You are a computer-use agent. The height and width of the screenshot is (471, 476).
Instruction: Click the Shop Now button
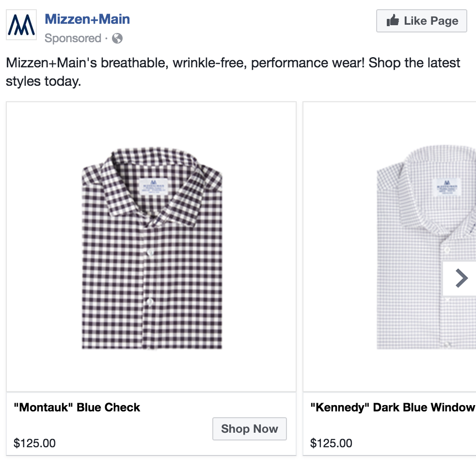[249, 429]
